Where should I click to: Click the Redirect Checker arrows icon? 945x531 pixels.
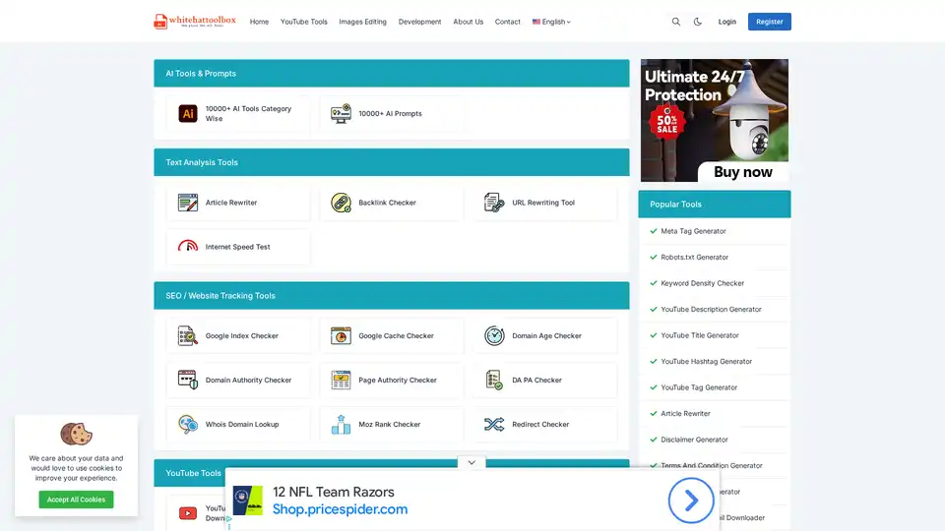point(494,425)
